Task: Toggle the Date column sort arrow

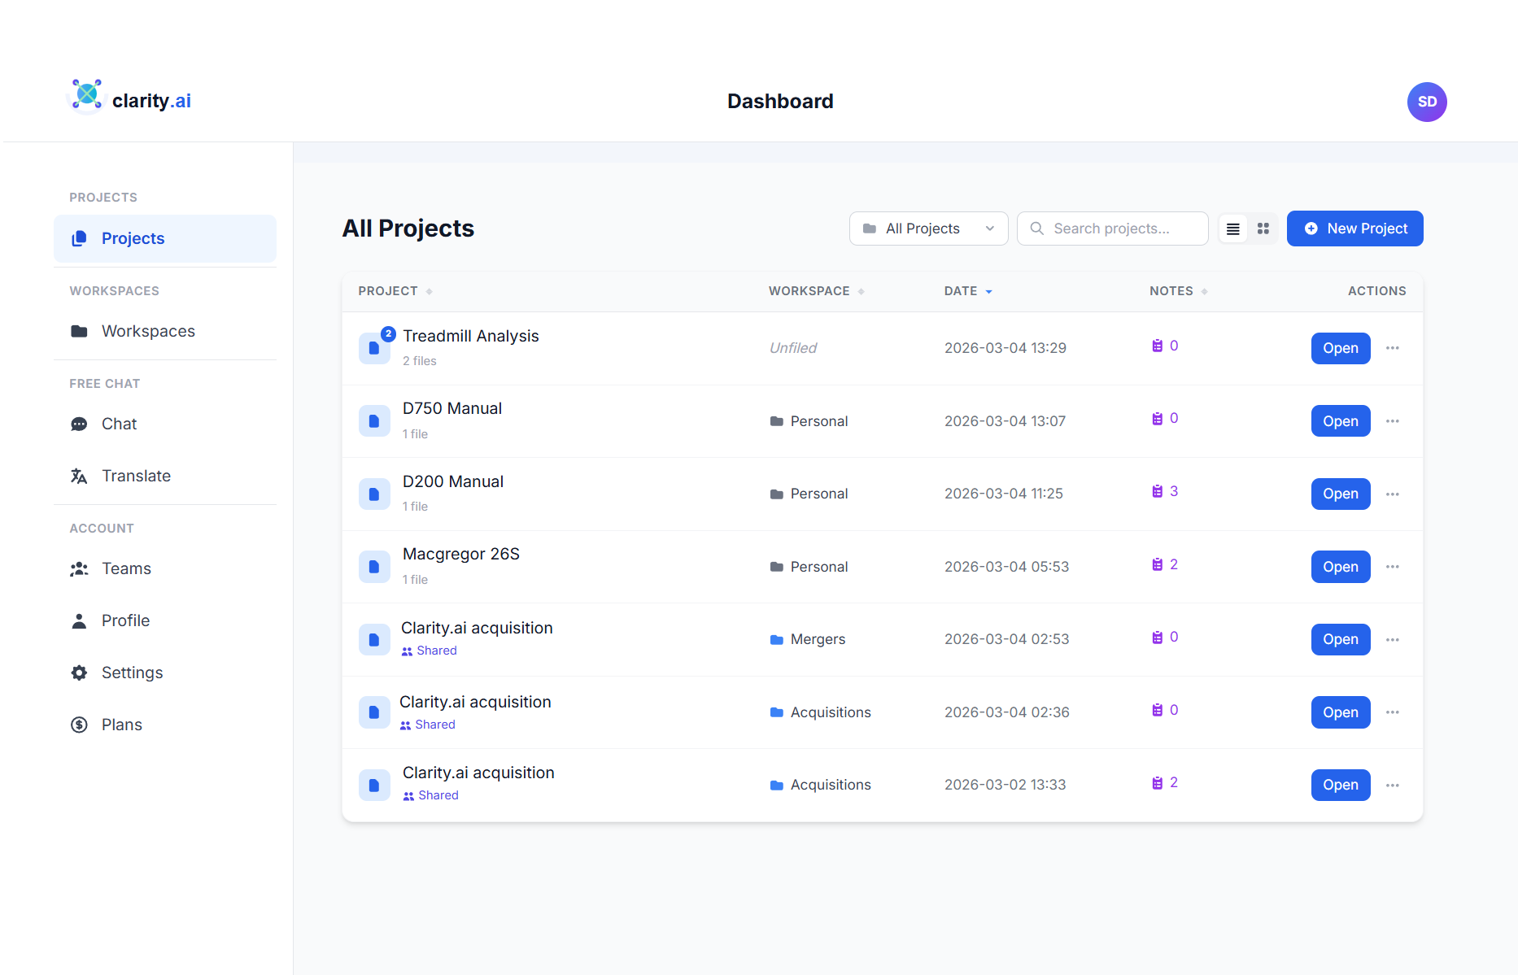Action: (x=989, y=290)
